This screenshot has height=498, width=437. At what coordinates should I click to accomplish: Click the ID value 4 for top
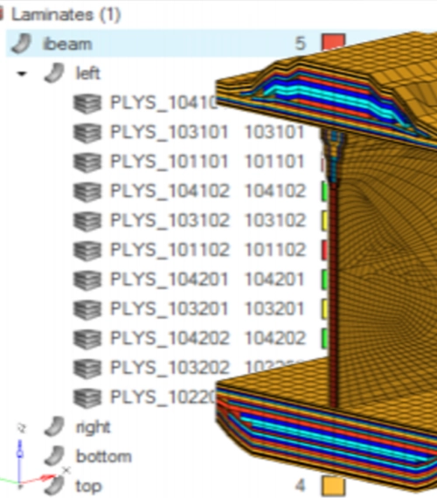pos(301,486)
